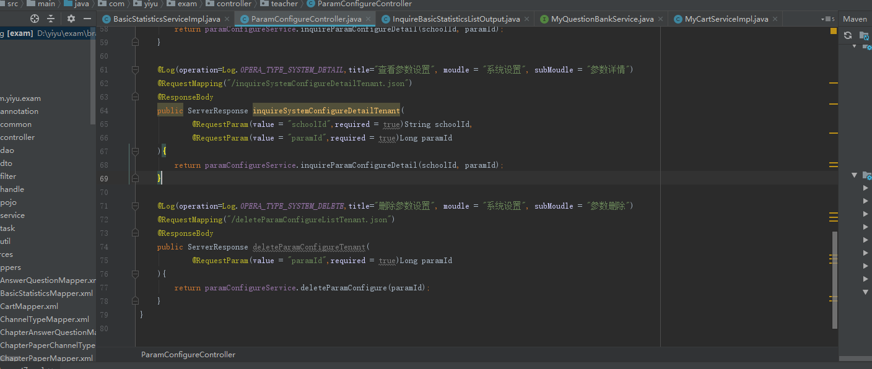Screen dimensions: 872x369
Task: Close the InquireBasicStatisticsListOutput.java tab
Action: (526, 19)
